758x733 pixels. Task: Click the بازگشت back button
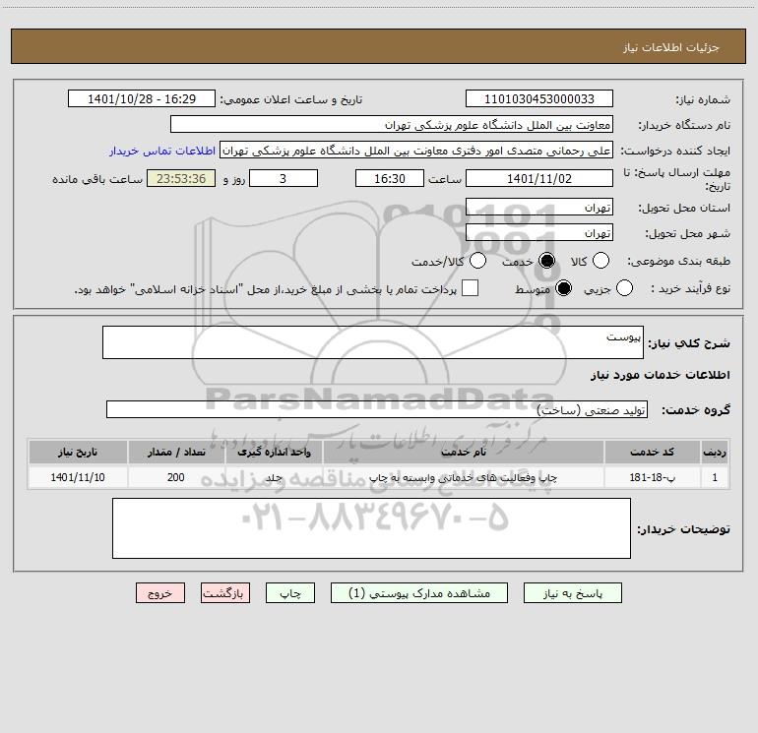tap(225, 593)
